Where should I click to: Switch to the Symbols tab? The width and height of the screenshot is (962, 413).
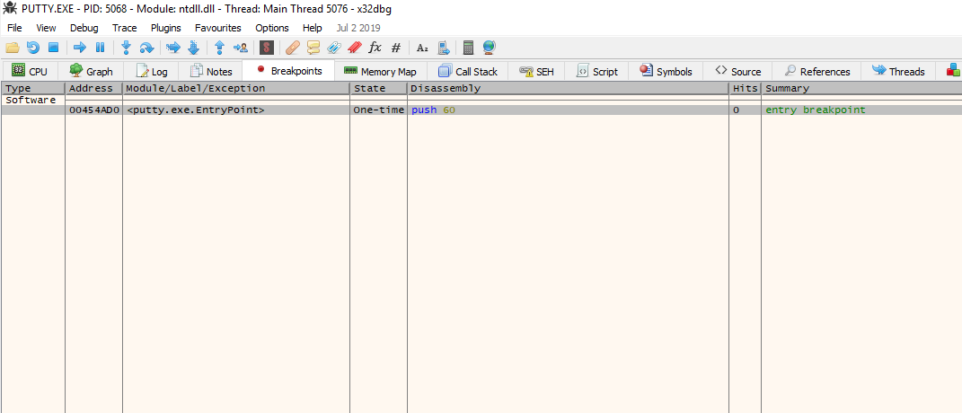point(666,71)
